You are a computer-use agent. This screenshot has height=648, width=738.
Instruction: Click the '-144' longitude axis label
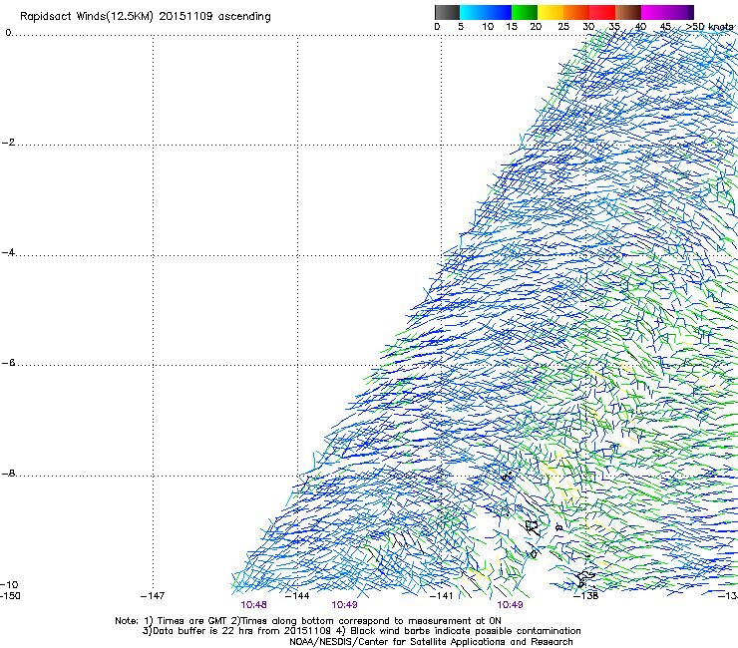(x=297, y=596)
